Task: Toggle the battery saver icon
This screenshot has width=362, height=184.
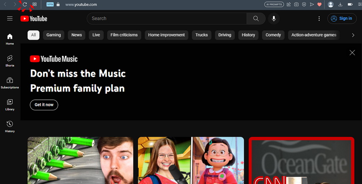Action: [x=350, y=4]
